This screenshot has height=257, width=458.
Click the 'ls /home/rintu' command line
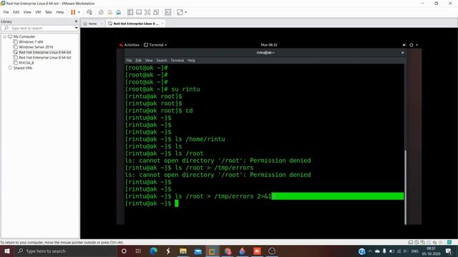pyautogui.click(x=175, y=139)
